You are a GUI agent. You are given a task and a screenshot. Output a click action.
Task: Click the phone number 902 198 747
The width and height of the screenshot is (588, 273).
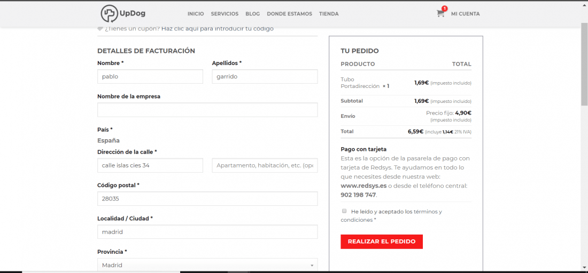tap(358, 195)
